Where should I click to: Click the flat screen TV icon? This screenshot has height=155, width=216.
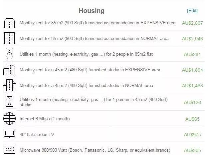(9, 134)
